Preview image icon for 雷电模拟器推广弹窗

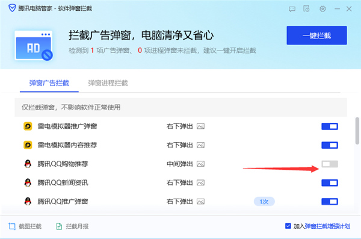point(200,126)
